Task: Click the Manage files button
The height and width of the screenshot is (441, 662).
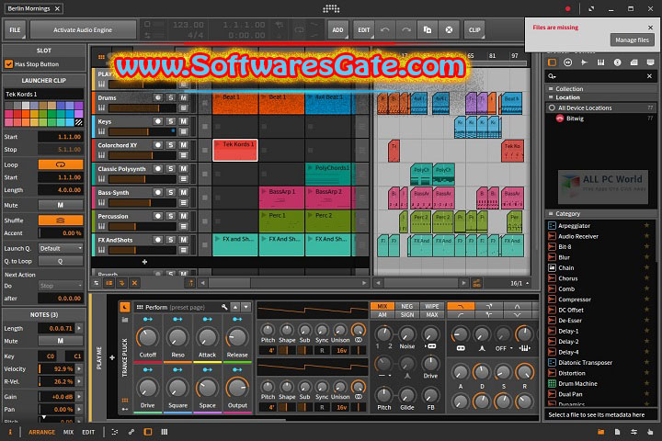Action: click(632, 40)
